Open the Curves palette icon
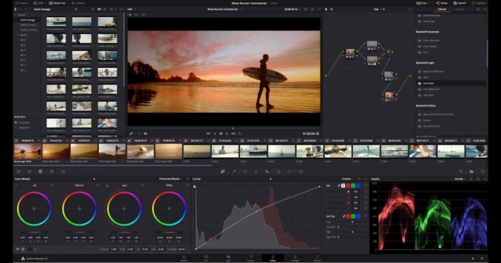The image size is (501, 263). (x=223, y=172)
